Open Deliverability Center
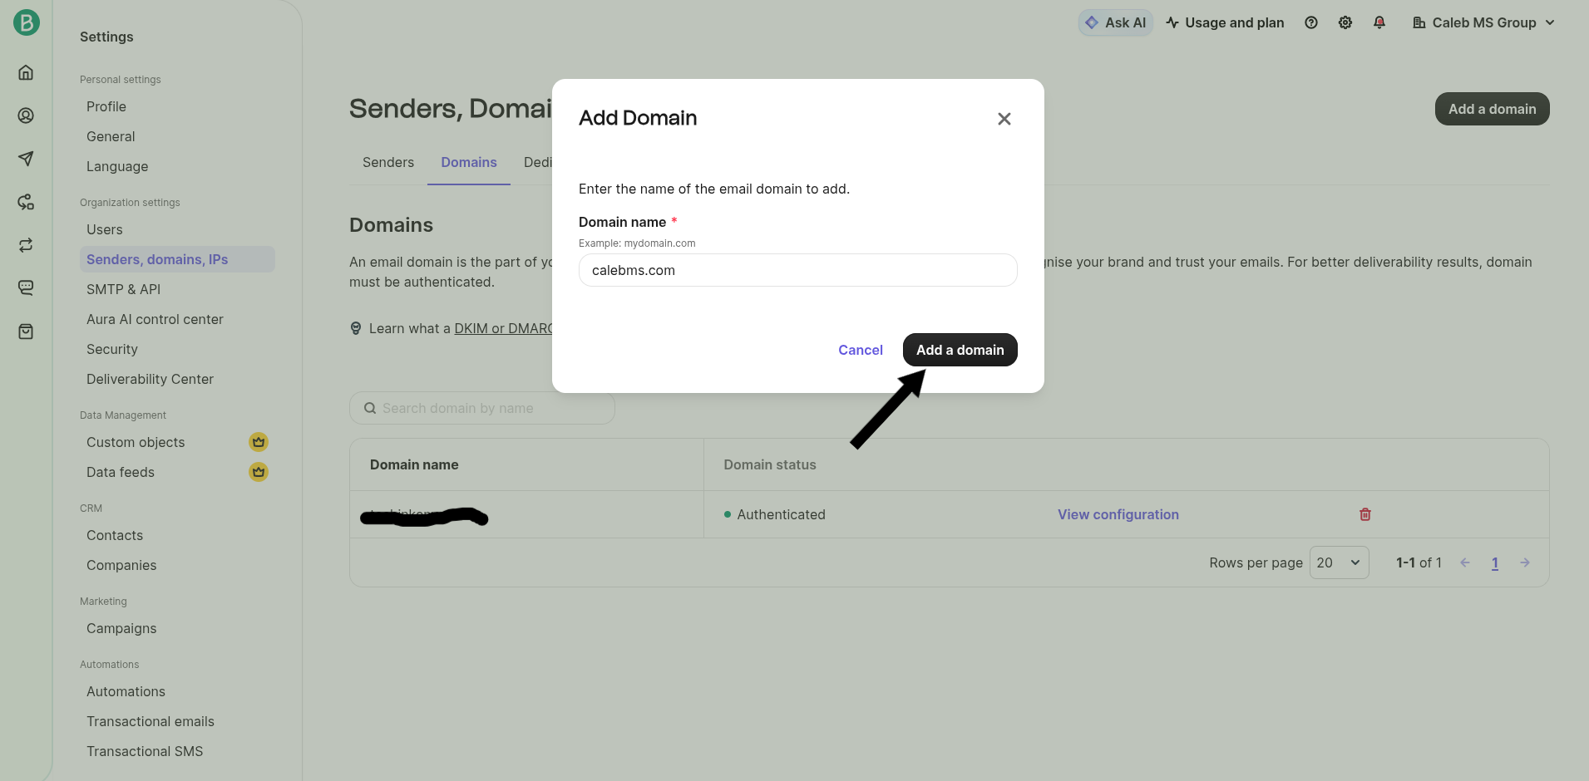Viewport: 1589px width, 781px height. click(150, 379)
